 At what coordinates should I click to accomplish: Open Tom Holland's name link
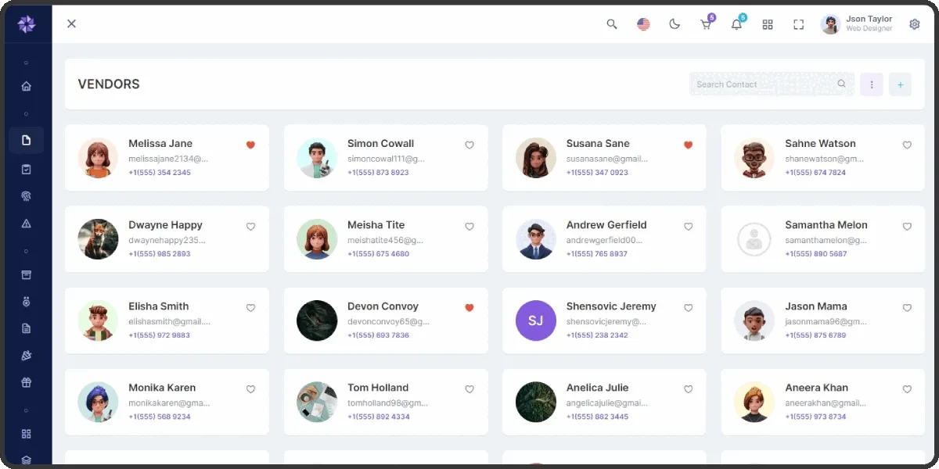point(378,387)
